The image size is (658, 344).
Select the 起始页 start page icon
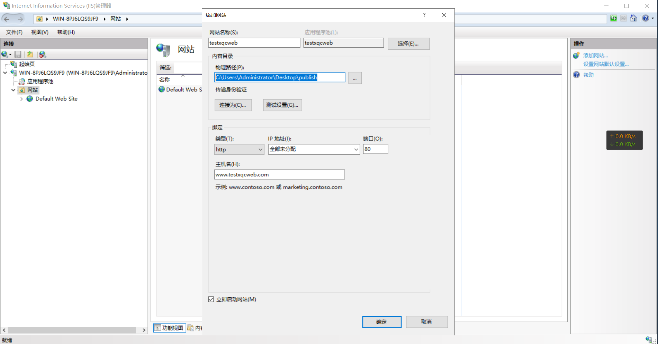coord(14,64)
